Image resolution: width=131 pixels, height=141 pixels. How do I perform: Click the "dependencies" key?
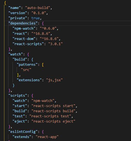pos(23,23)
